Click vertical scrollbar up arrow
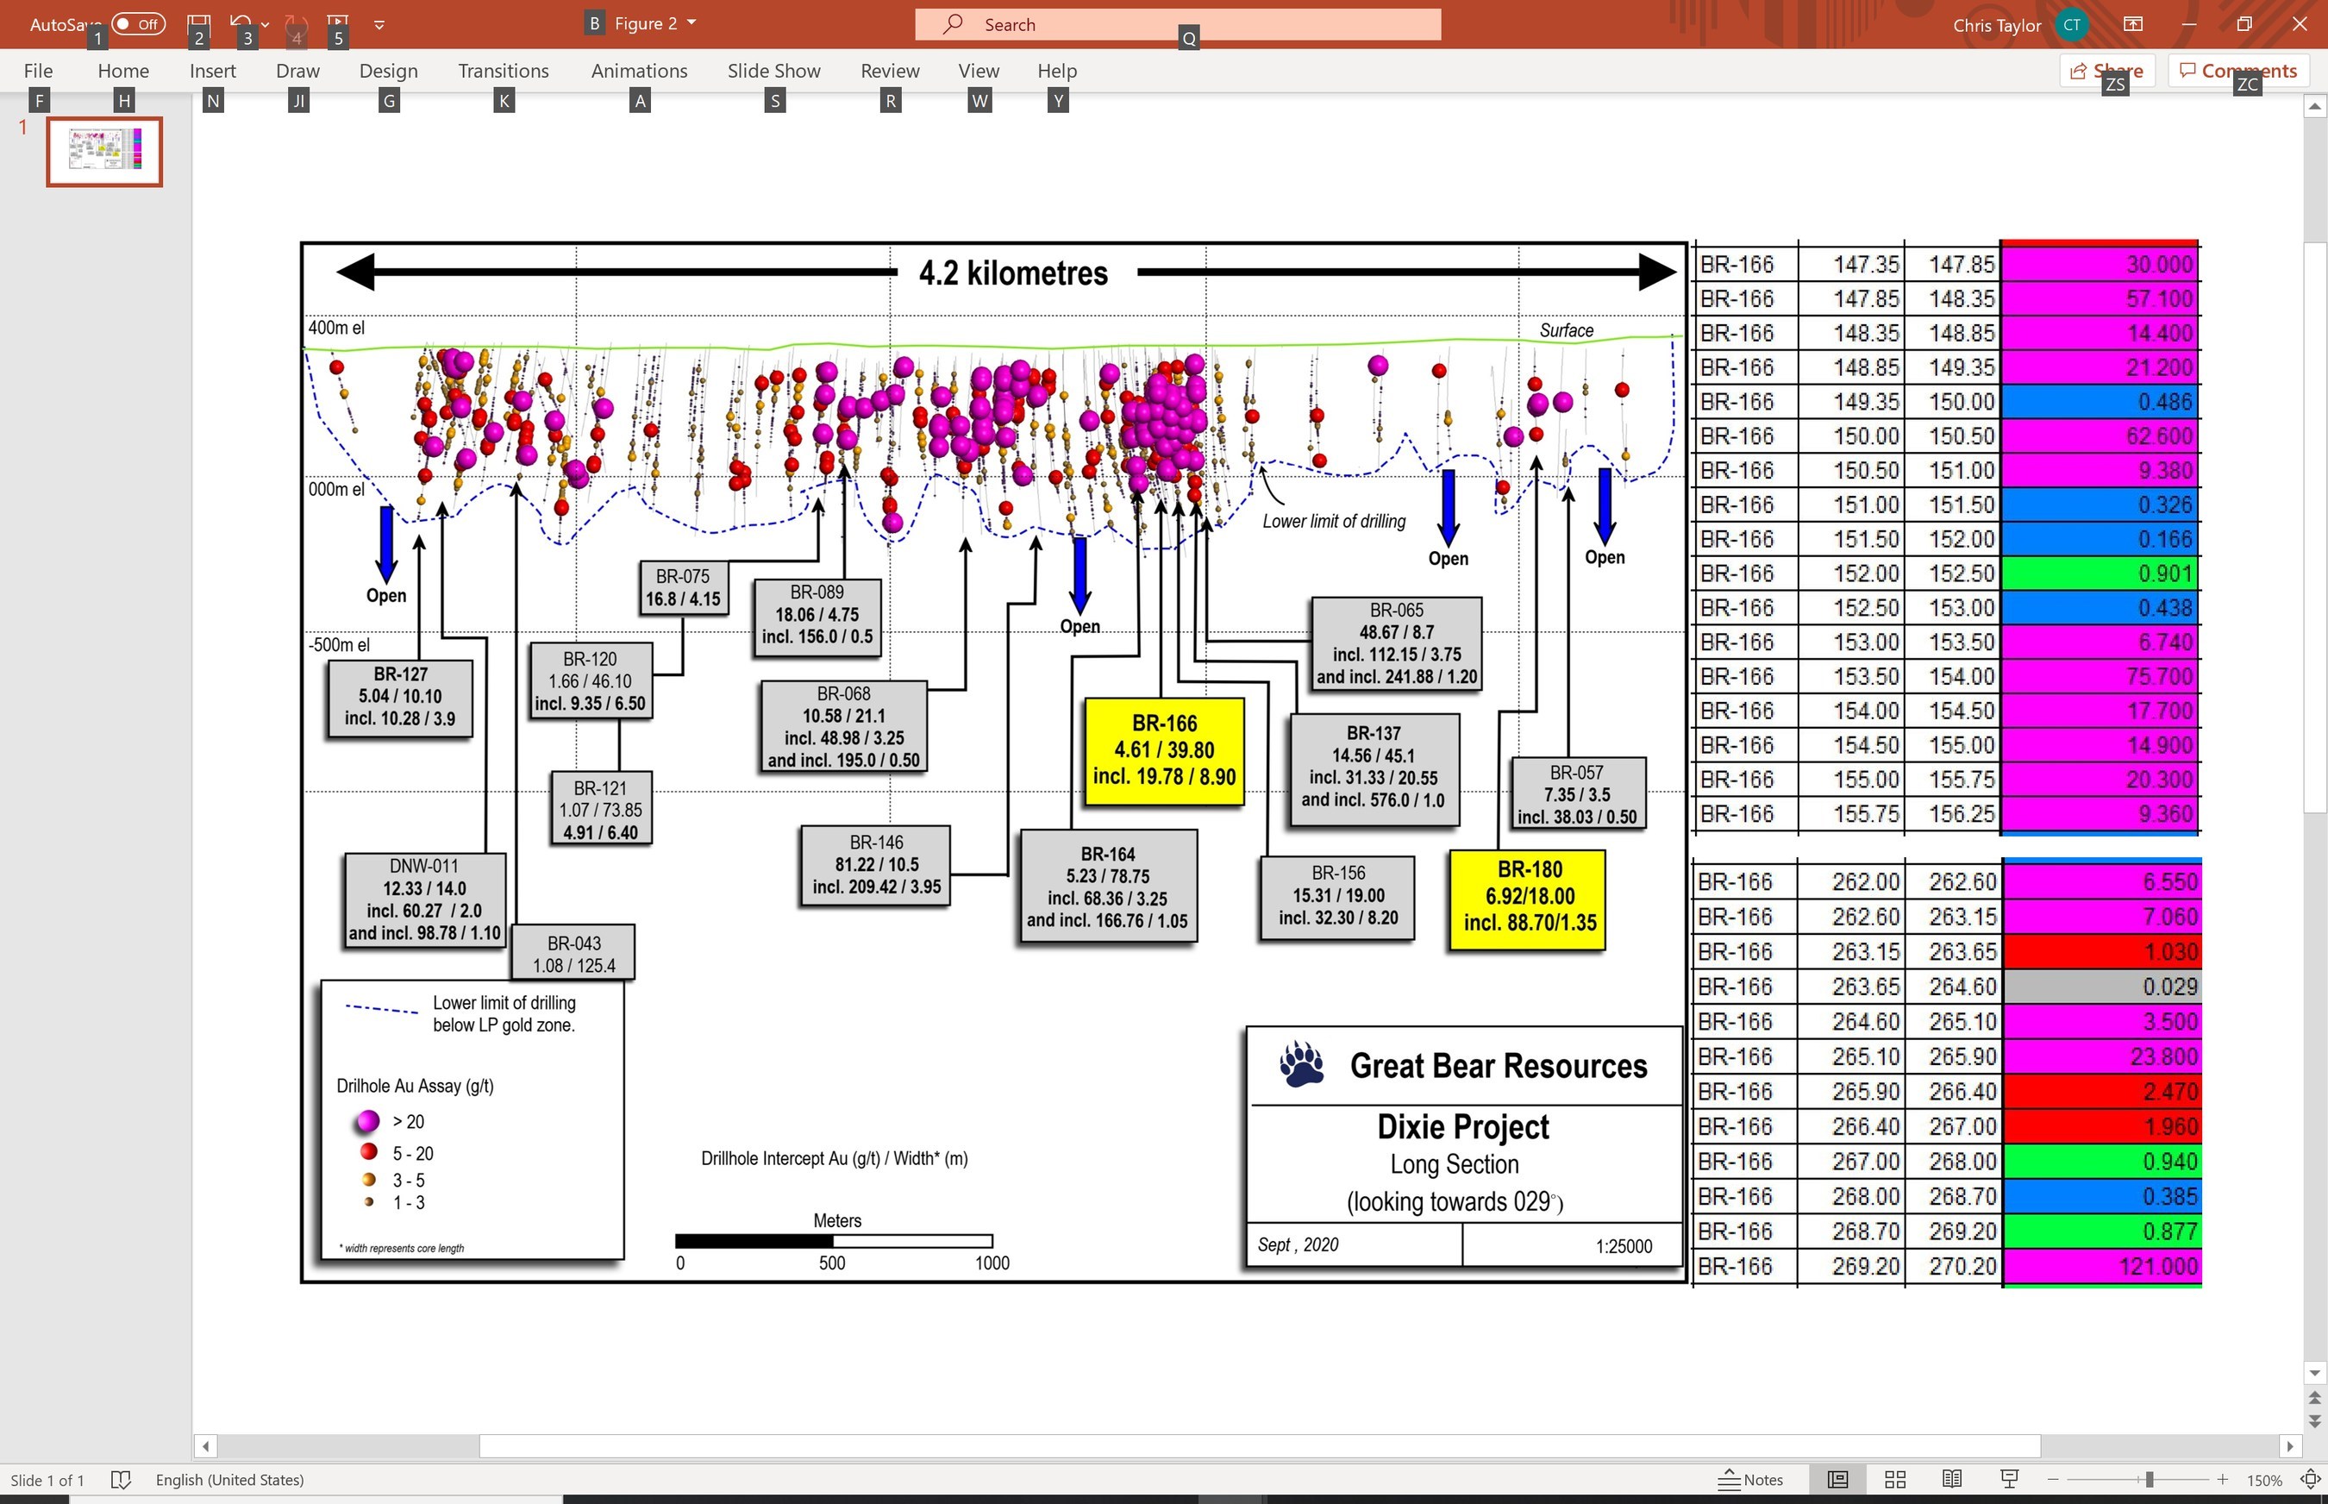2328x1504 pixels. (2314, 105)
